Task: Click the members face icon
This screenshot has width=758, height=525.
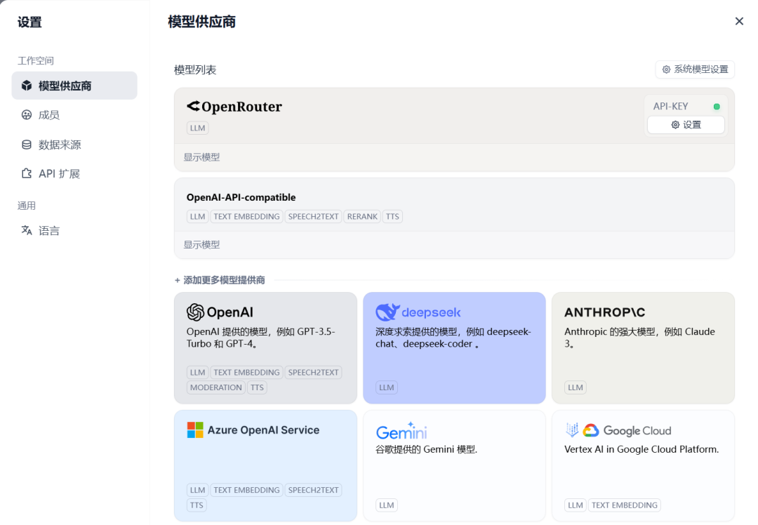Action: click(x=27, y=115)
